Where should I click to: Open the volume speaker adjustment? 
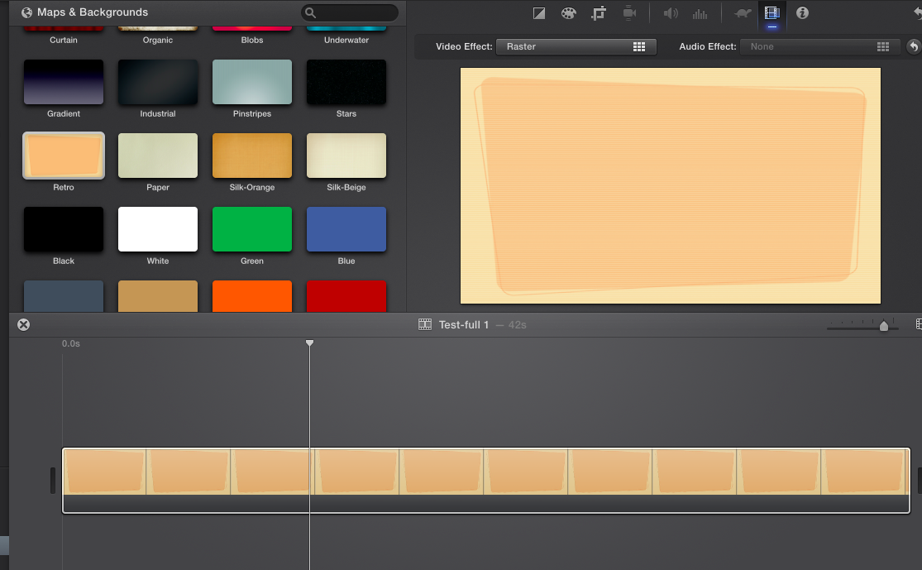coord(671,13)
